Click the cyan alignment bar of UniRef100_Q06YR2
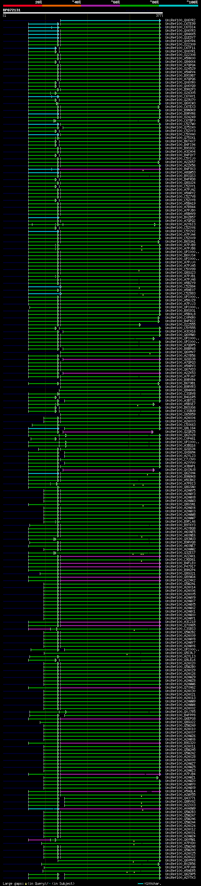 tap(110, 21)
